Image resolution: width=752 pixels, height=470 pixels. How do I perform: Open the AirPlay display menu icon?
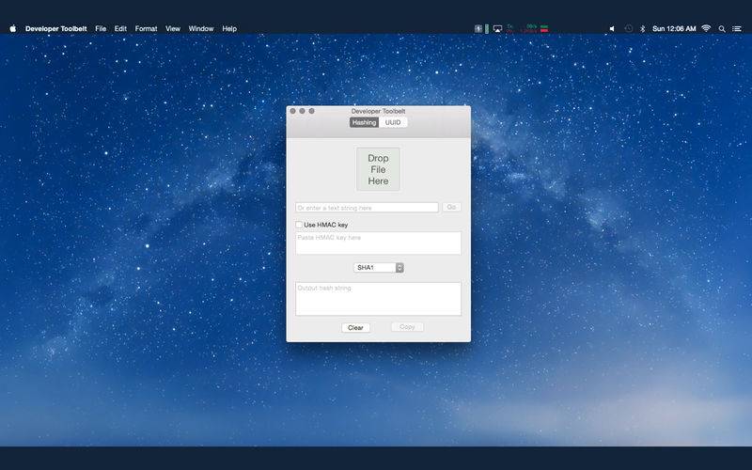tap(497, 29)
